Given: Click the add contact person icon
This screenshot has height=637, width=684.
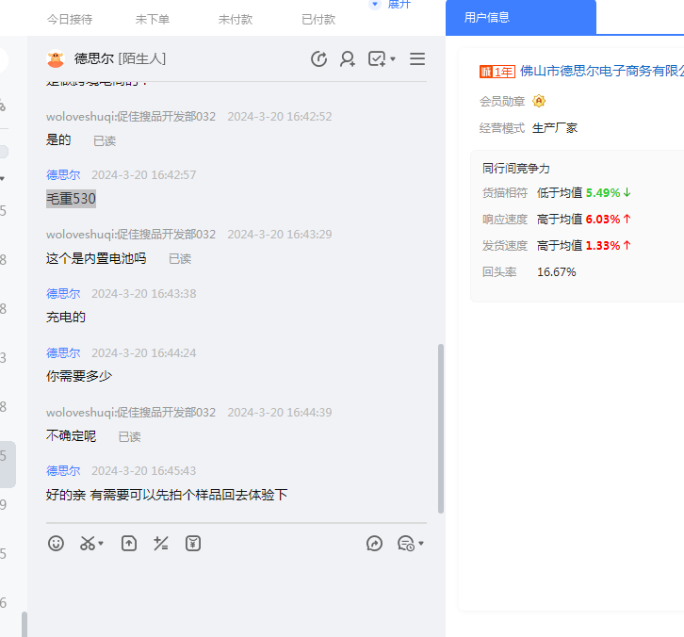Looking at the screenshot, I should [348, 59].
